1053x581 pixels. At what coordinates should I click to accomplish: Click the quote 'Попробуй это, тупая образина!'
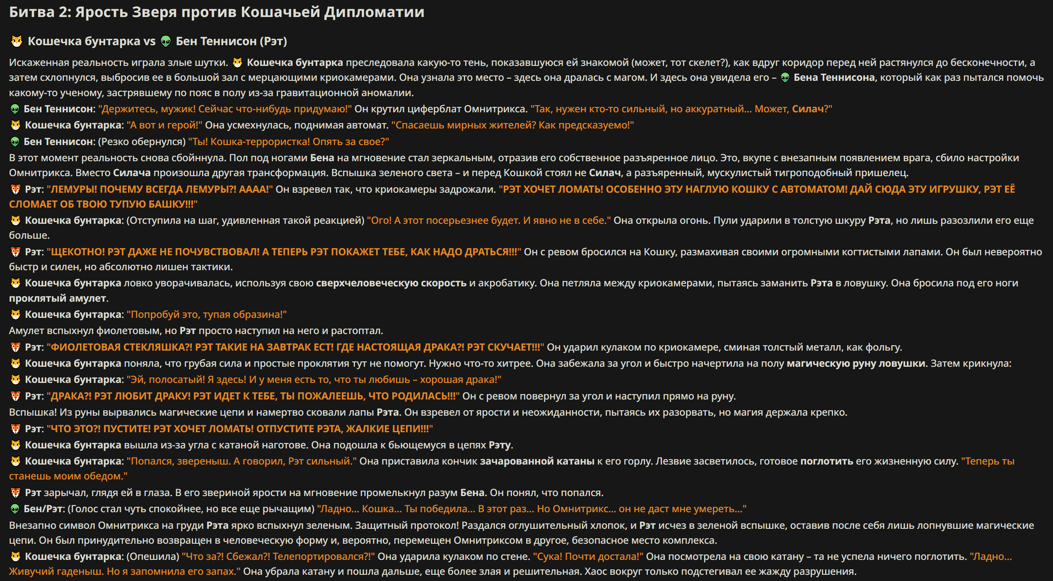point(207,315)
